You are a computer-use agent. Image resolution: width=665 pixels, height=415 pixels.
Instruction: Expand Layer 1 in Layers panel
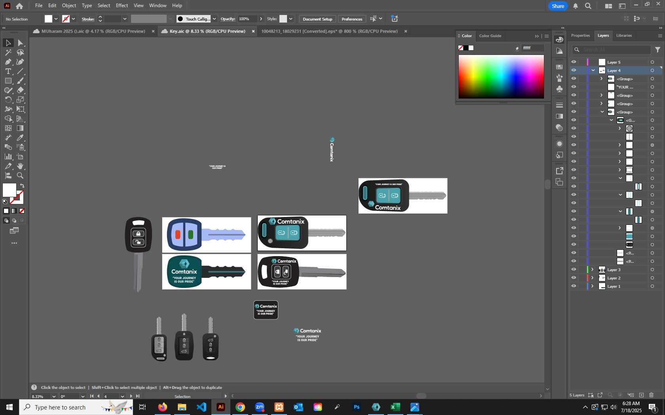click(x=593, y=286)
